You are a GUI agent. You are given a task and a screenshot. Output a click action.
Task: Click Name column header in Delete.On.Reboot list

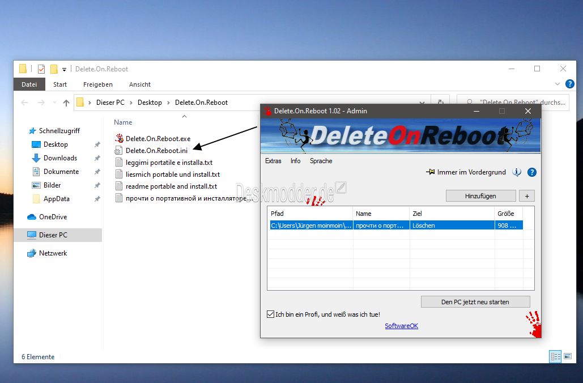point(381,214)
